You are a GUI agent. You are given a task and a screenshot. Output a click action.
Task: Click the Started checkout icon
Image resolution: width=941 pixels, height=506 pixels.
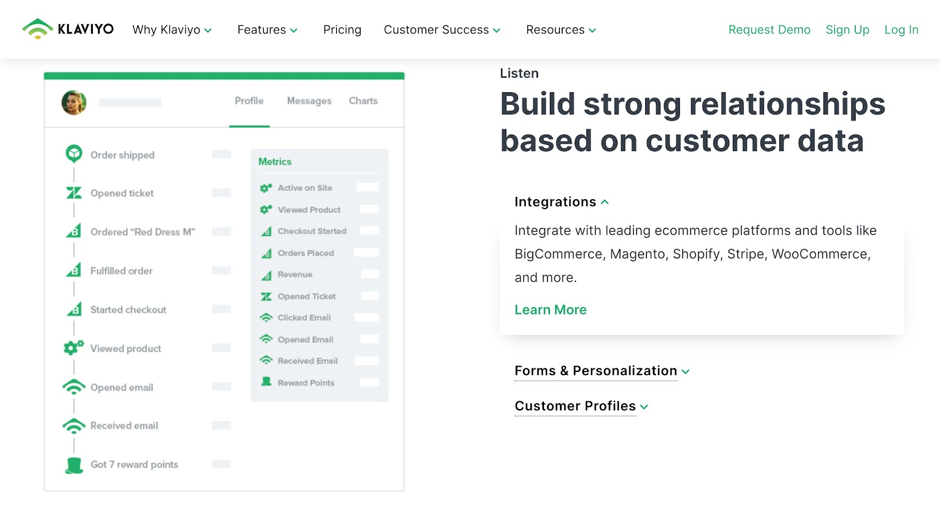tap(74, 309)
